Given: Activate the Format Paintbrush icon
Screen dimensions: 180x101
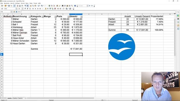Looking at the screenshot, I should (39, 6).
